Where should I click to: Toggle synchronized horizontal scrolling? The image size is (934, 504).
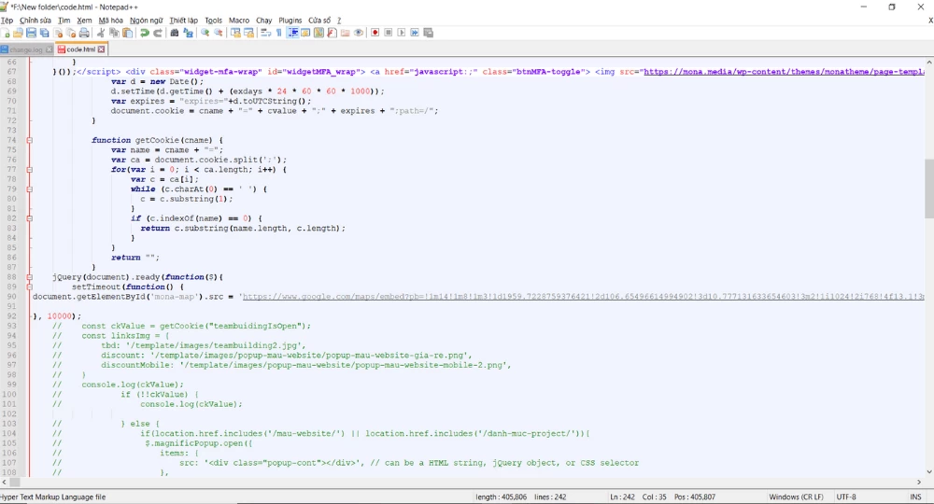(249, 33)
